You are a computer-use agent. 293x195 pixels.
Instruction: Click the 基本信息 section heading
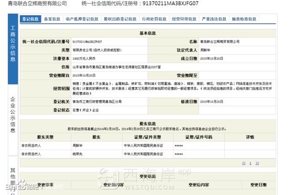tap(148, 33)
